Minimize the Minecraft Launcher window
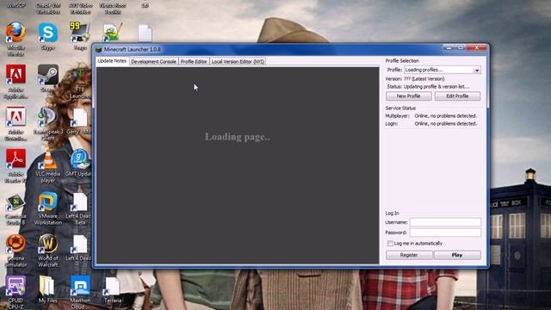551x310 pixels. (x=448, y=47)
